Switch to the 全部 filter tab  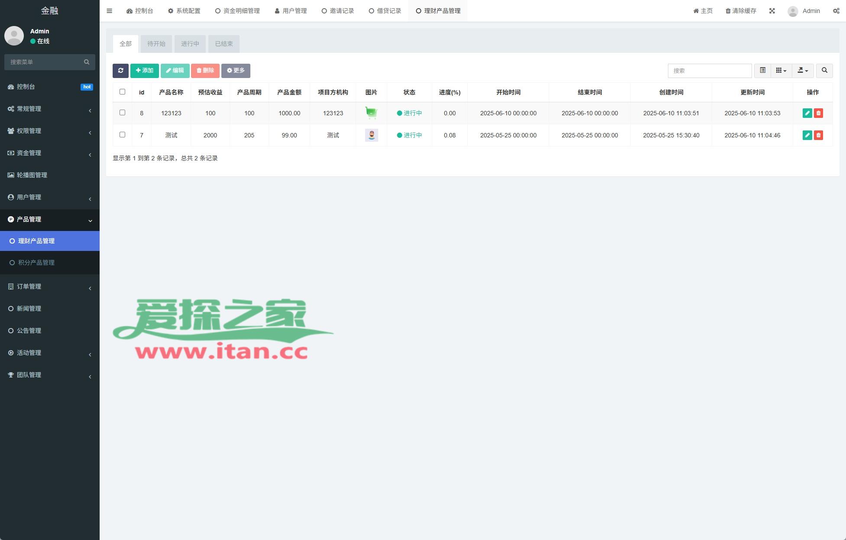pos(126,44)
